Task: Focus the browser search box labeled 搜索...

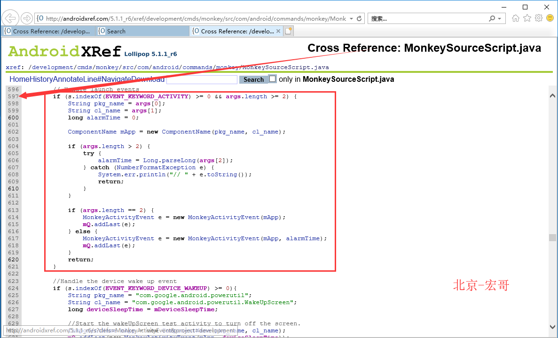Action: click(427, 18)
